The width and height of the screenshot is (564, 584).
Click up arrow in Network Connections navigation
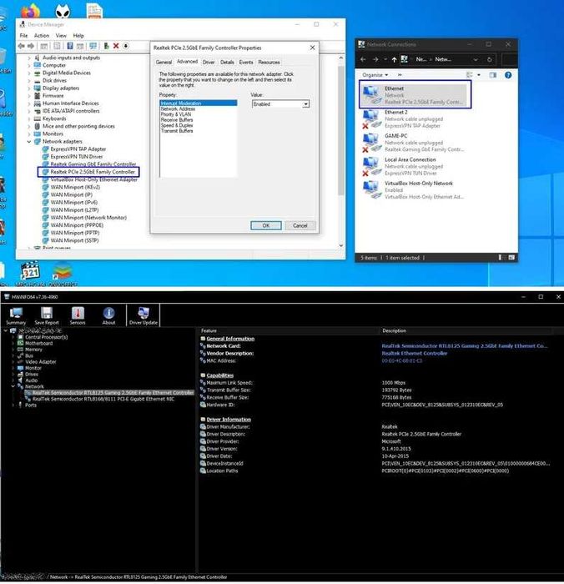[x=394, y=59]
